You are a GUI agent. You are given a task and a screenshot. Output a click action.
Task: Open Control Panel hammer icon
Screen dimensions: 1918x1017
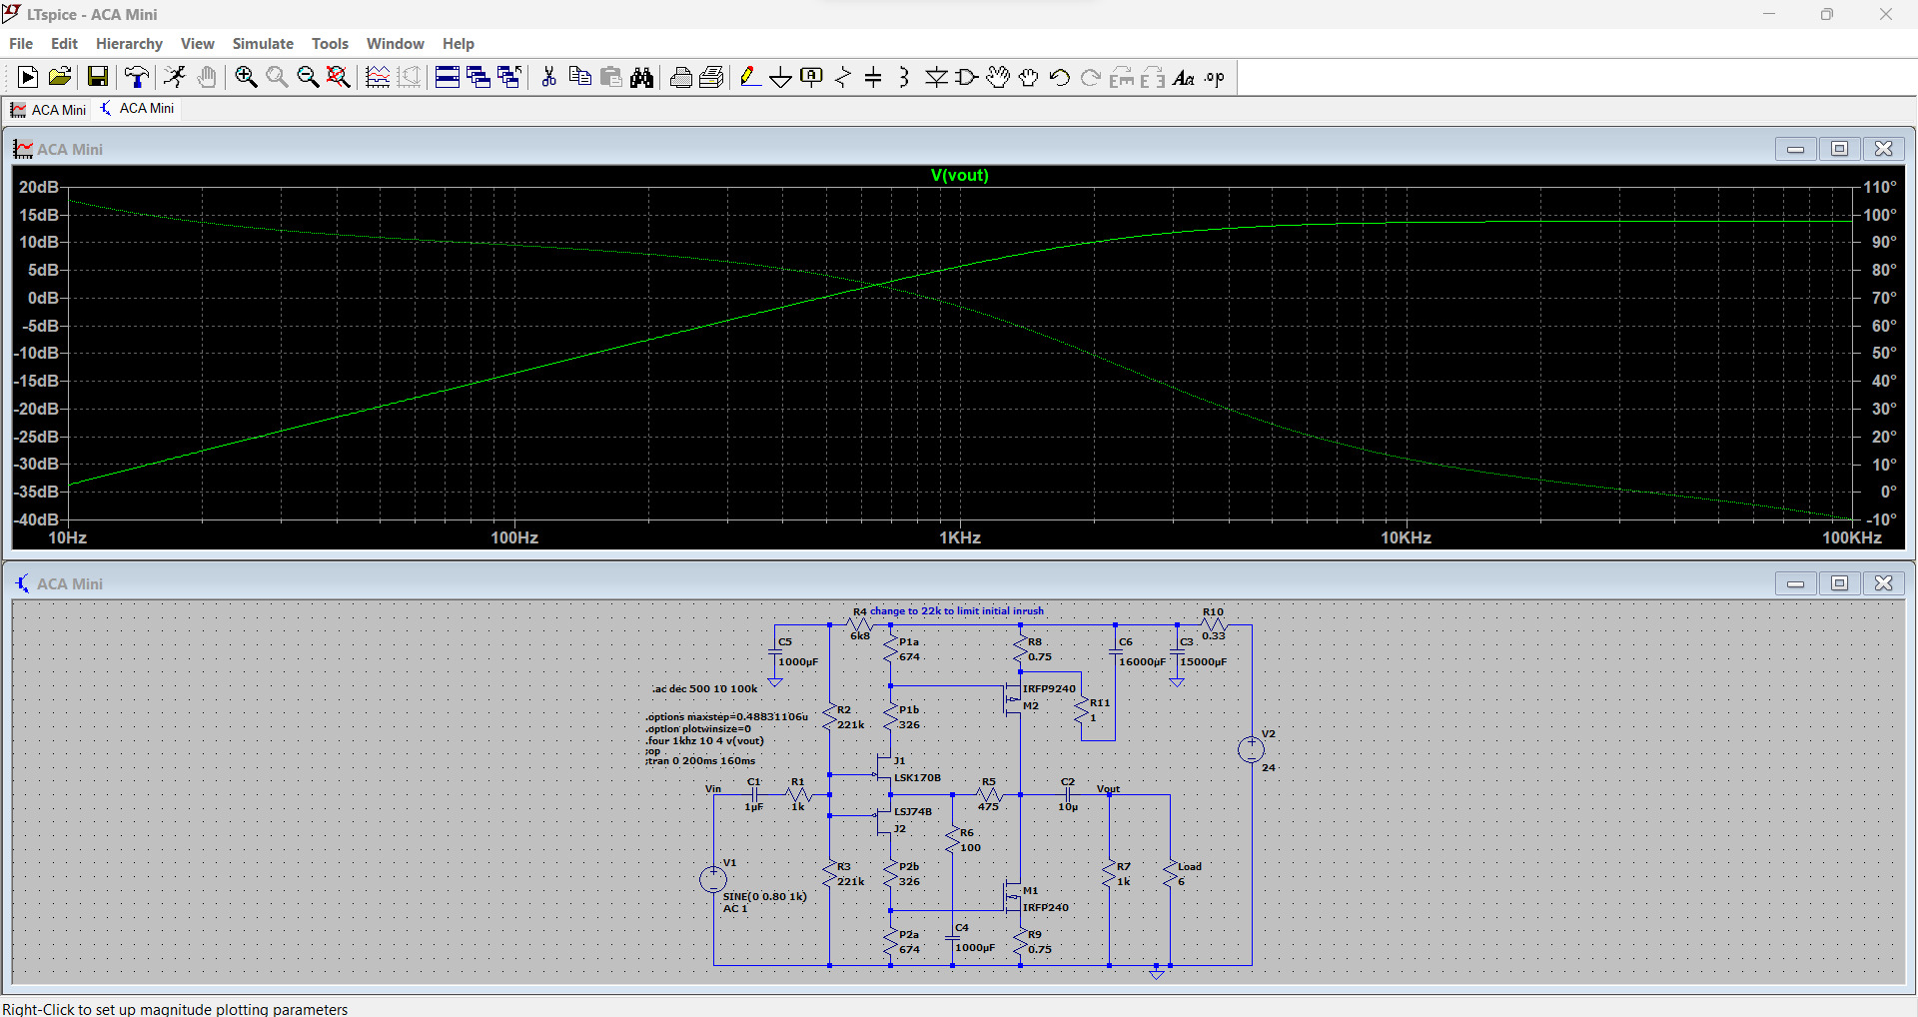coord(137,78)
